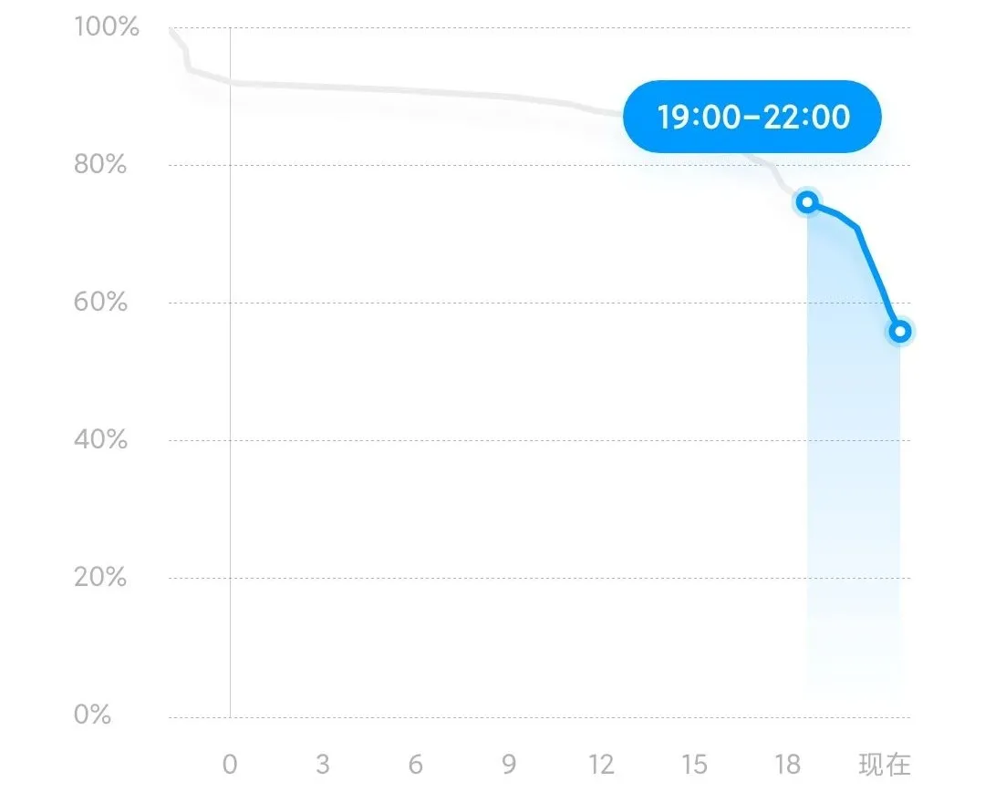The height and width of the screenshot is (792, 985).
Task: Click the 20% battery level label
Action: tap(100, 577)
